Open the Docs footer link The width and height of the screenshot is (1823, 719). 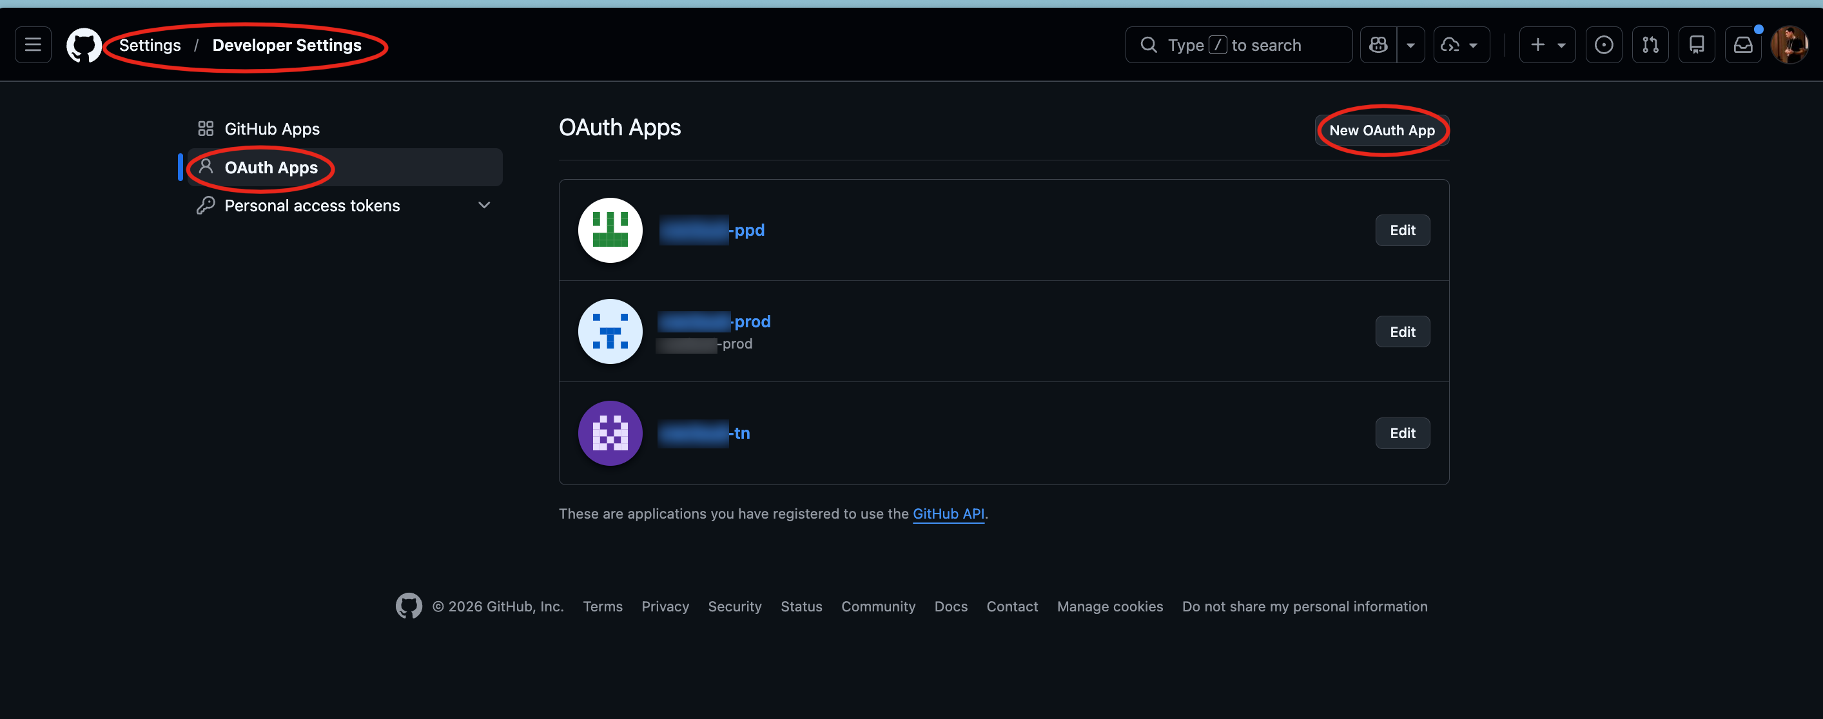click(x=950, y=607)
